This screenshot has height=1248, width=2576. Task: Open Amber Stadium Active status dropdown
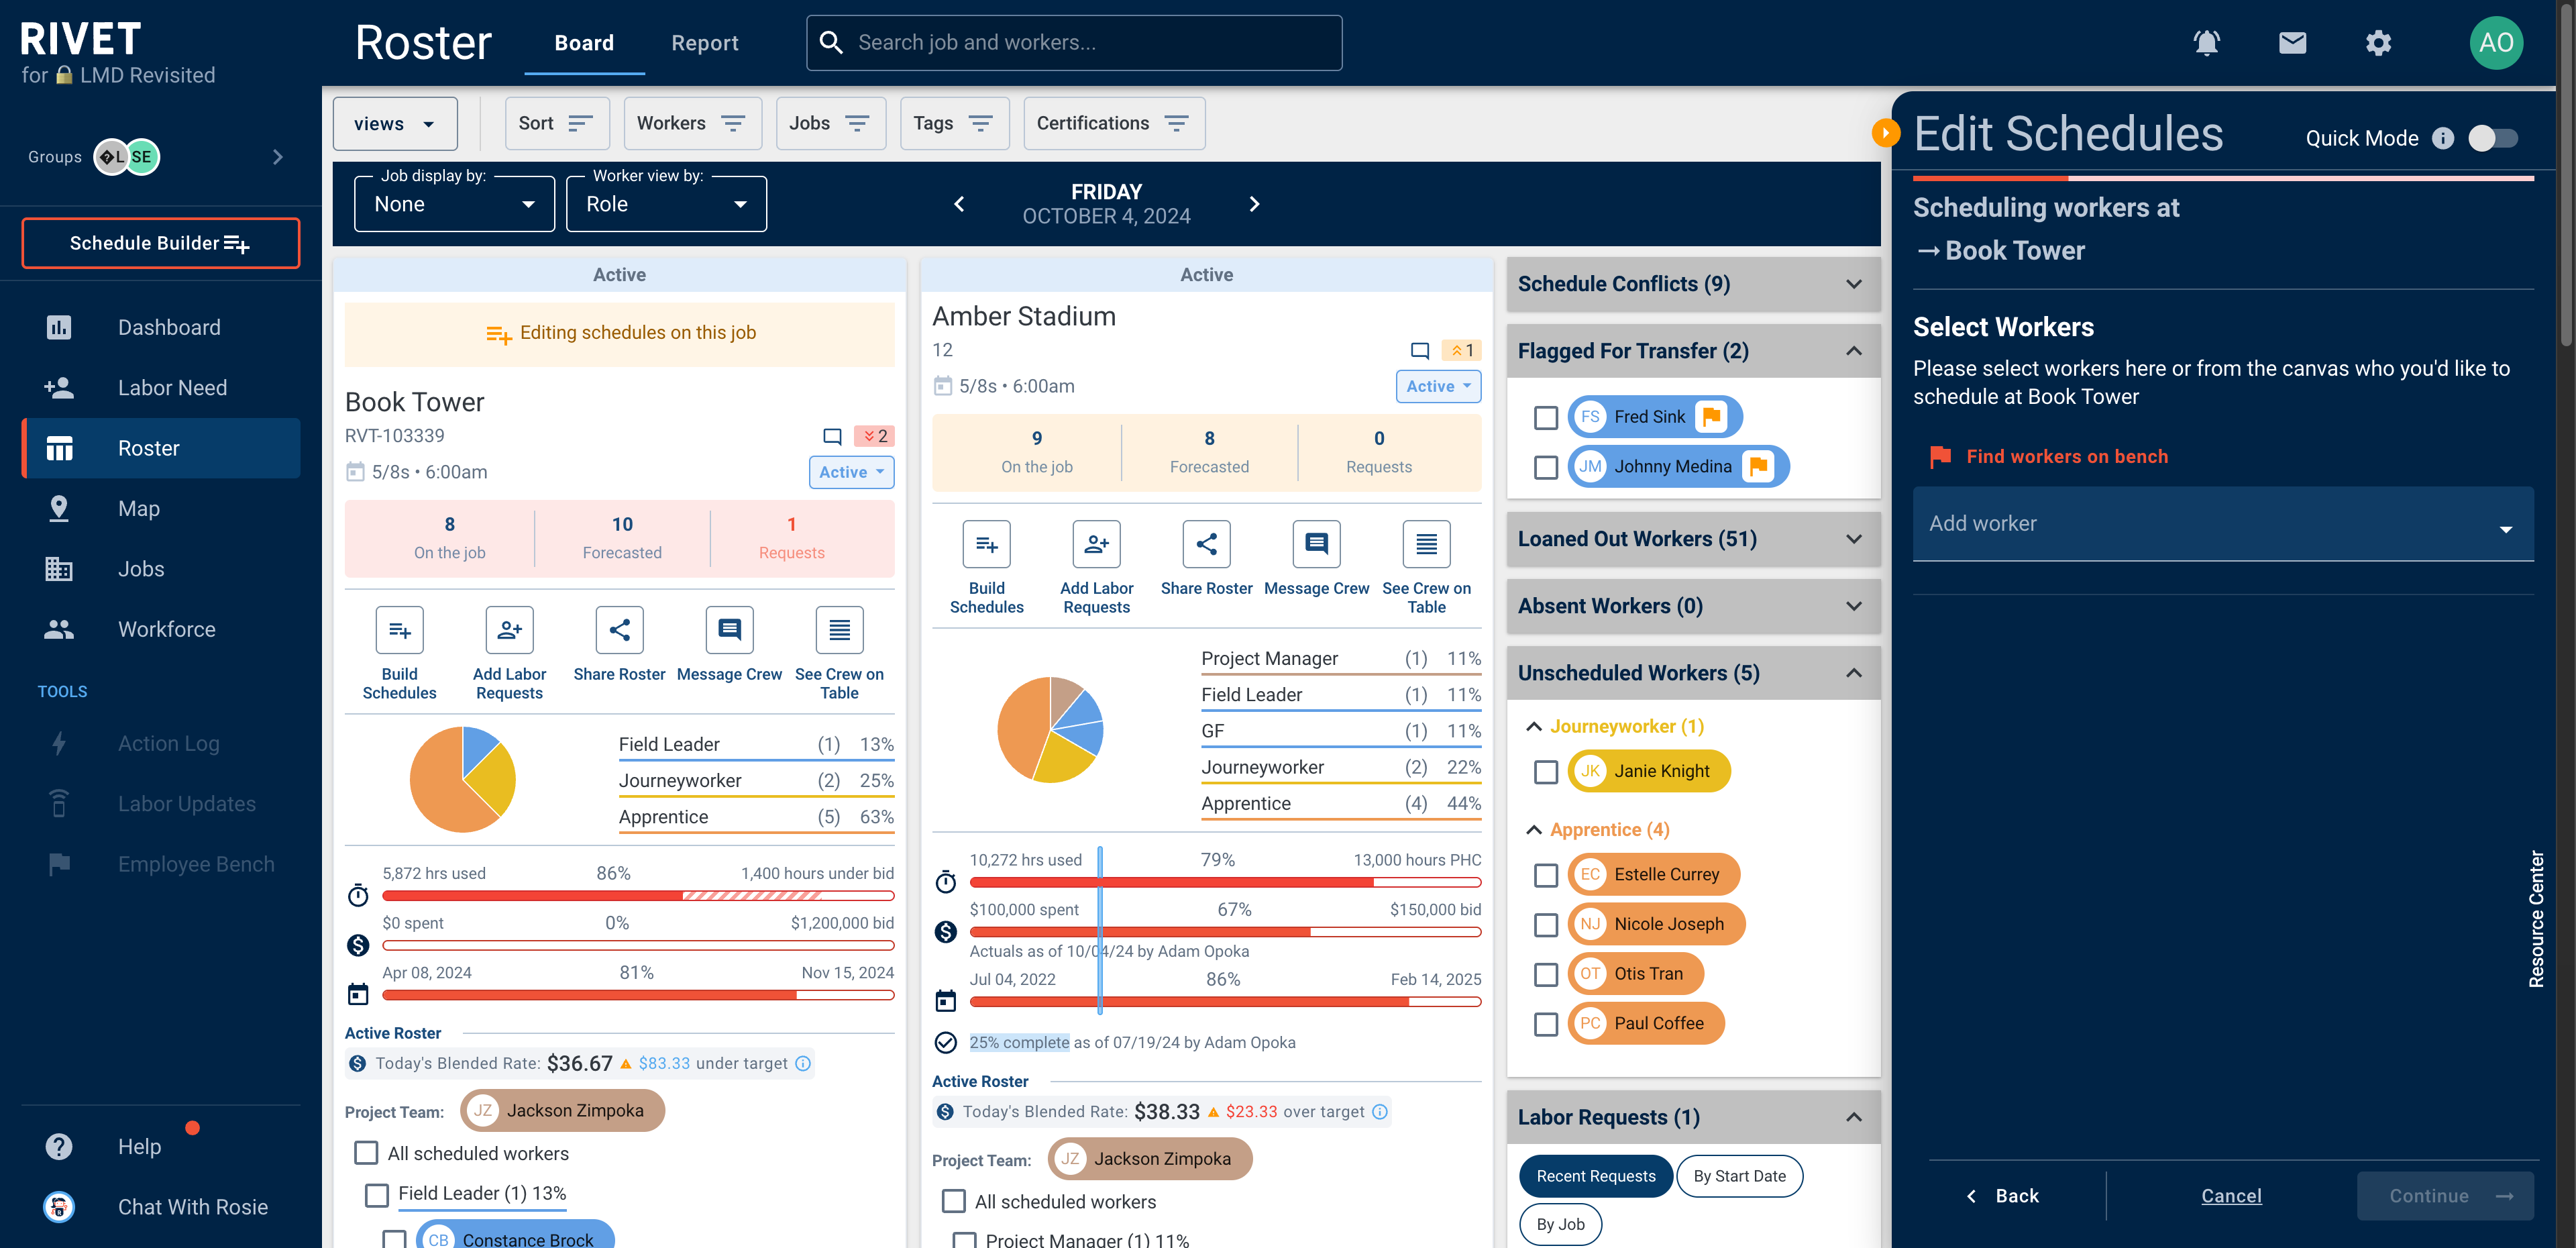click(x=1438, y=386)
